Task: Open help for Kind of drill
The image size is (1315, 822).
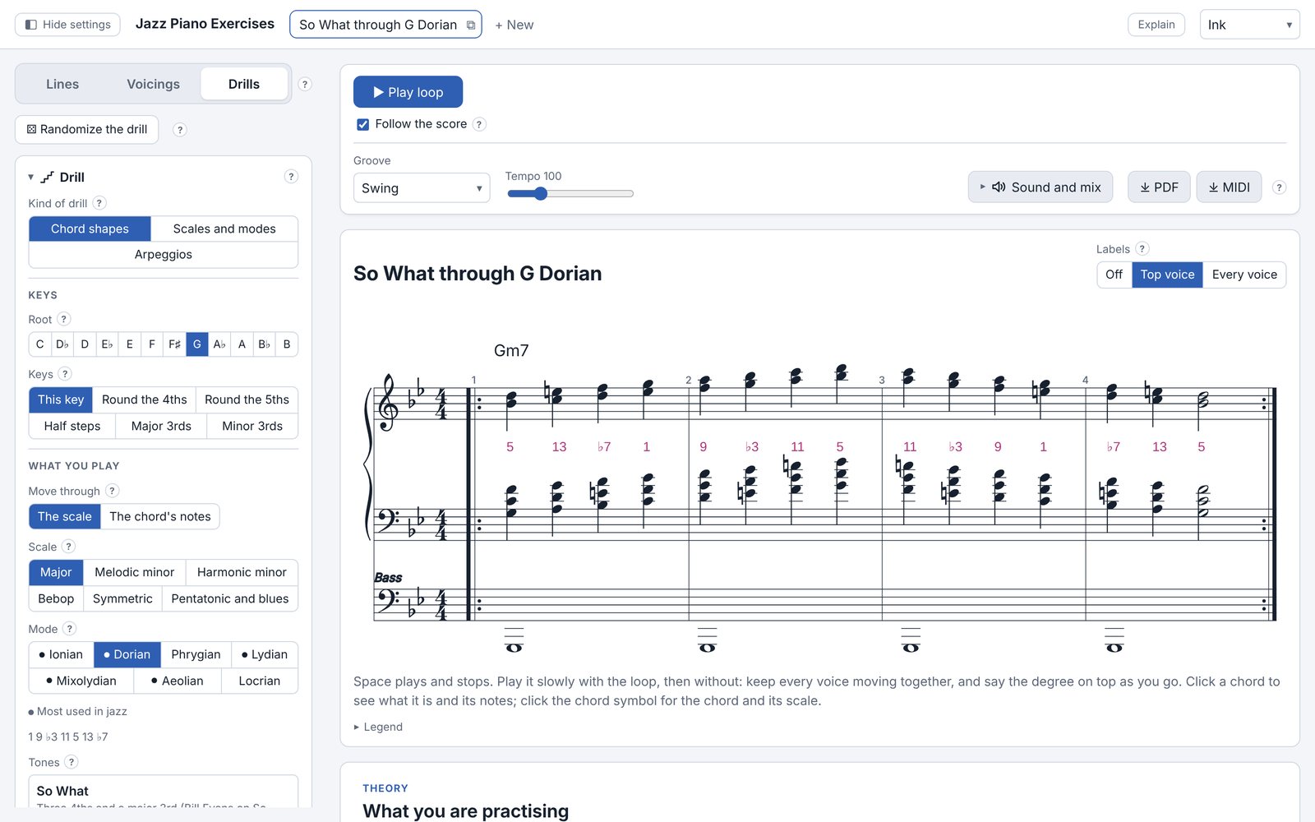Action: tap(99, 203)
